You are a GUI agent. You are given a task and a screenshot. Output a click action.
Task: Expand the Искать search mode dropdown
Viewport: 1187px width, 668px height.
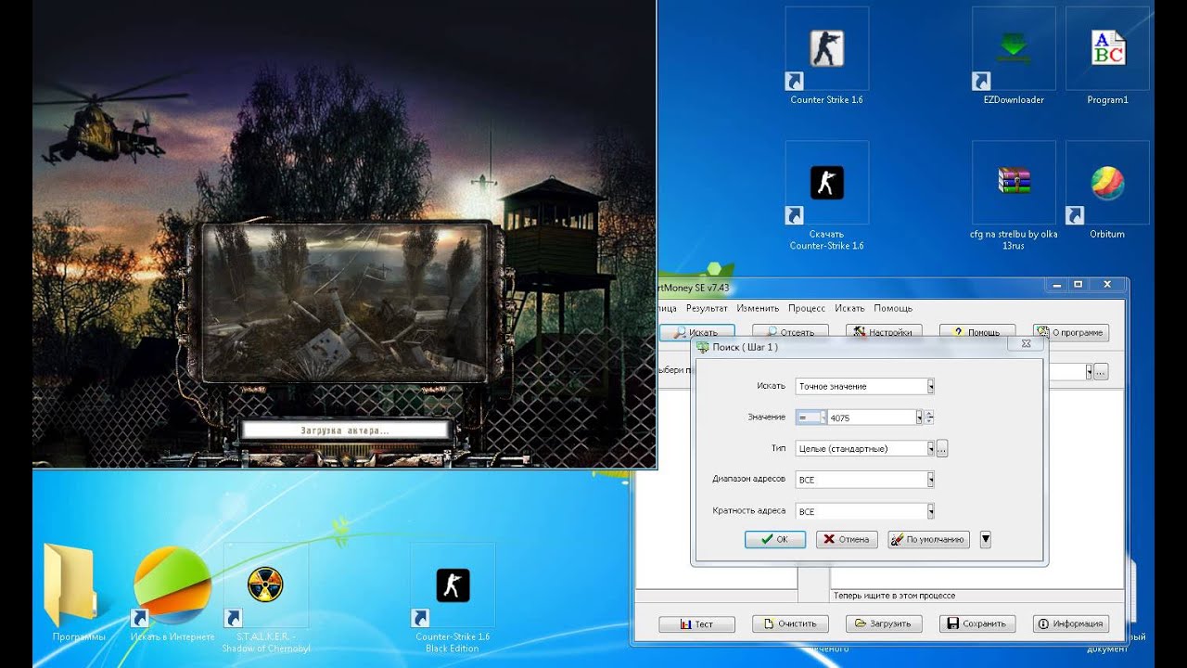click(x=930, y=386)
